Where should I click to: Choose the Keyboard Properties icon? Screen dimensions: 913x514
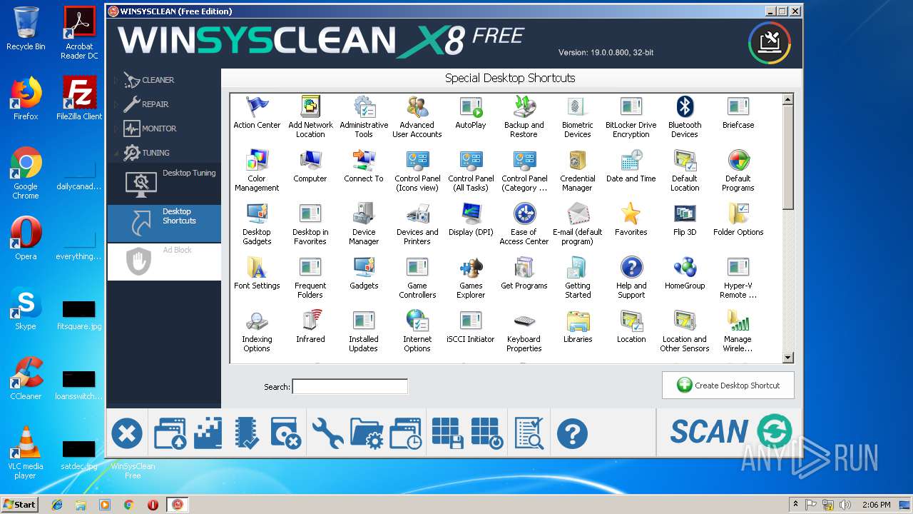click(524, 321)
